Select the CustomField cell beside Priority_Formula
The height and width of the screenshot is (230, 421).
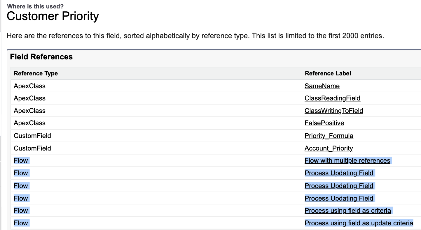point(32,136)
